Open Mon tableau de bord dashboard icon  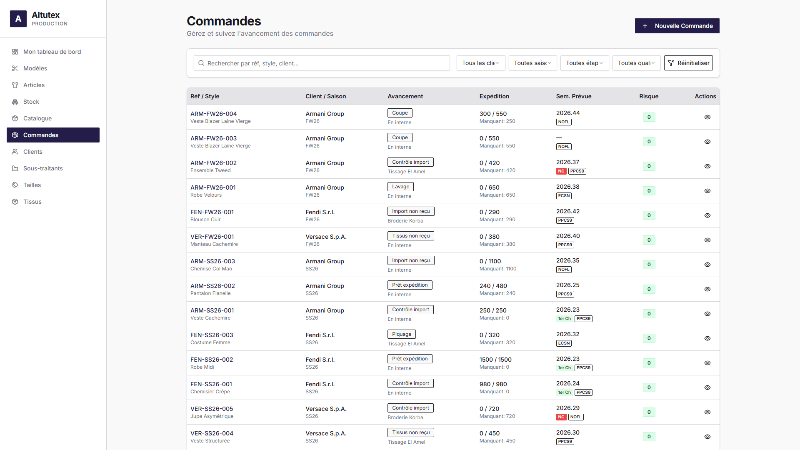(x=15, y=52)
